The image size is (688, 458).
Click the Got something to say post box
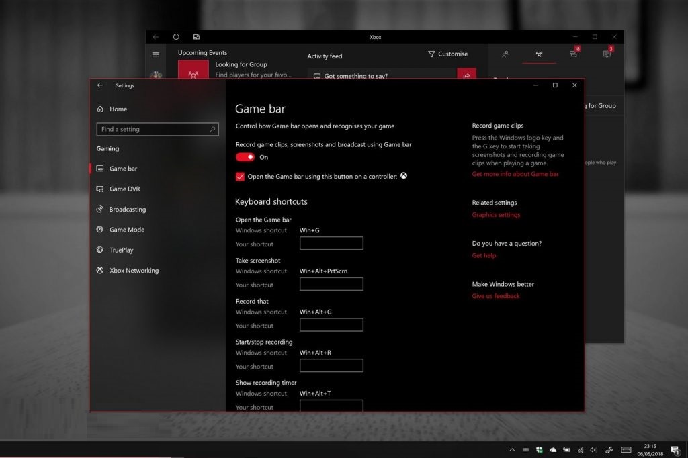pyautogui.click(x=382, y=74)
